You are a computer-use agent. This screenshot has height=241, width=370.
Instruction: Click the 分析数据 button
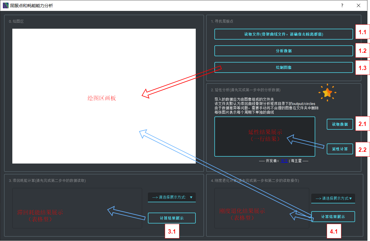pos(284,51)
